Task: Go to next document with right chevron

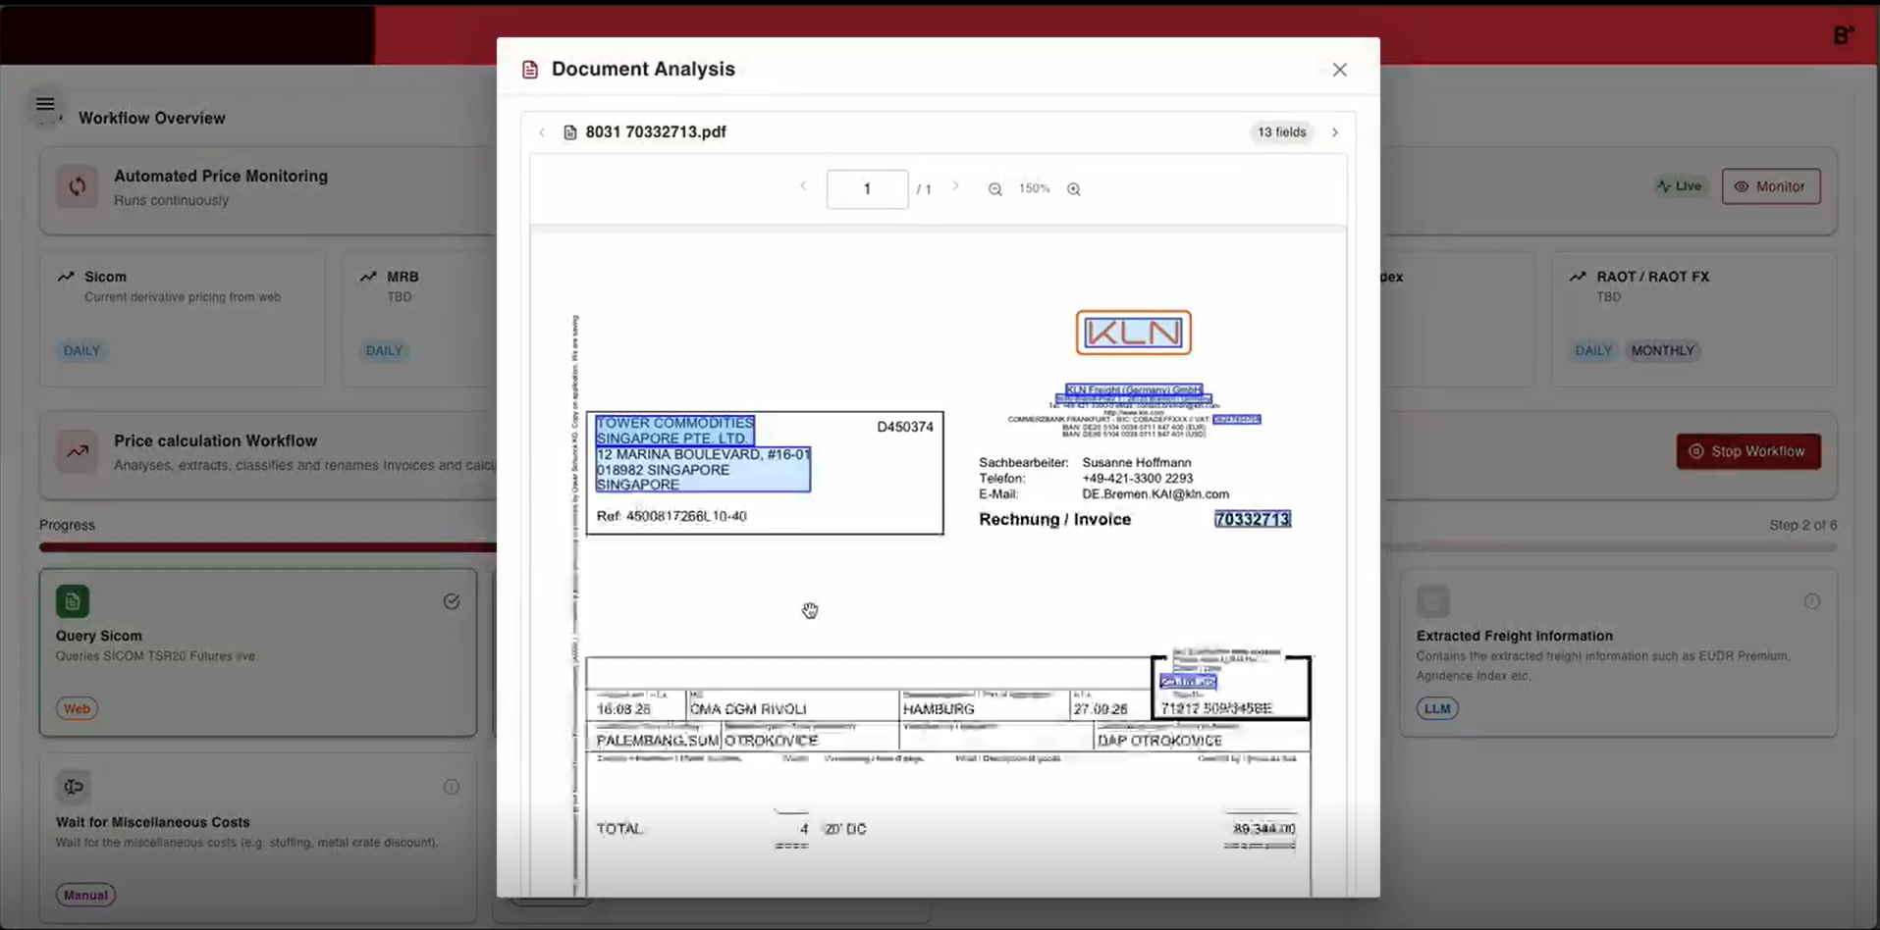Action: coord(1334,132)
